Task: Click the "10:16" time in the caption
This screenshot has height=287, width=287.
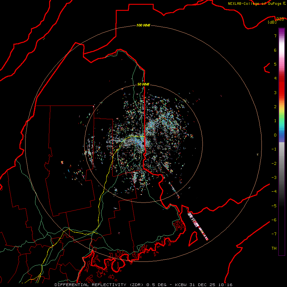Action: coord(225,285)
